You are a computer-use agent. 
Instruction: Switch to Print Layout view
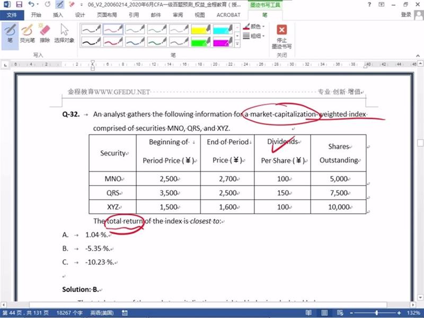tap(324, 313)
